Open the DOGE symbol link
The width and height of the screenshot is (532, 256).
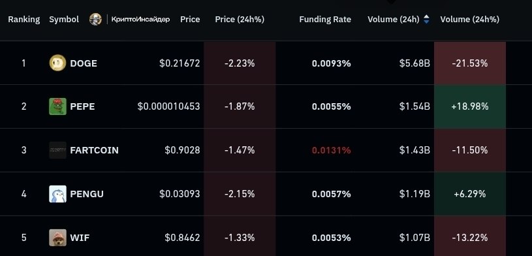[84, 63]
